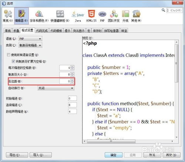Click the preview horizontal scrollbar thumb

coord(111,141)
